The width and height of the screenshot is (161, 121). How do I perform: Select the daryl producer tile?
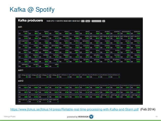tap(125, 47)
